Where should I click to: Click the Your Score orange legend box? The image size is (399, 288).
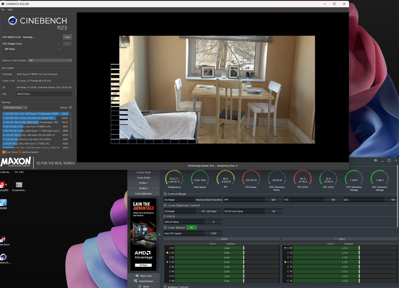click(4, 152)
